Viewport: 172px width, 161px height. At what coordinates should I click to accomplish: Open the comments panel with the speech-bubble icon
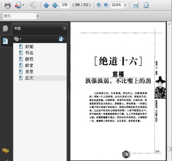point(5,151)
